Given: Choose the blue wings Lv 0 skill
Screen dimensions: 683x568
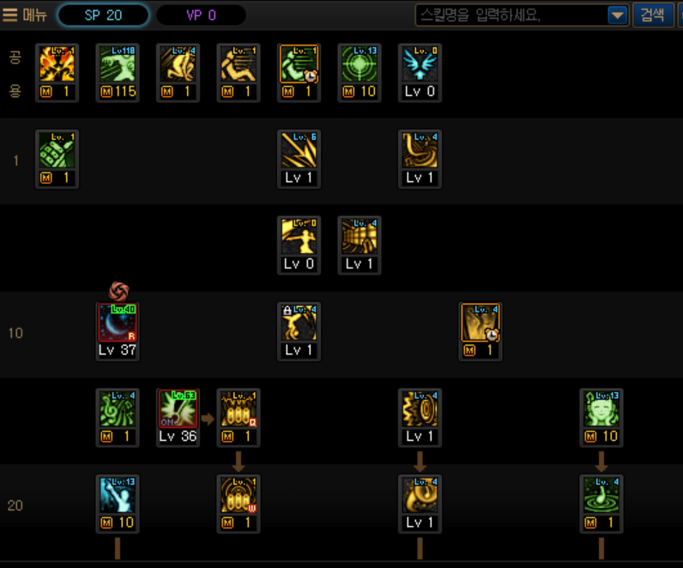Looking at the screenshot, I should [420, 73].
